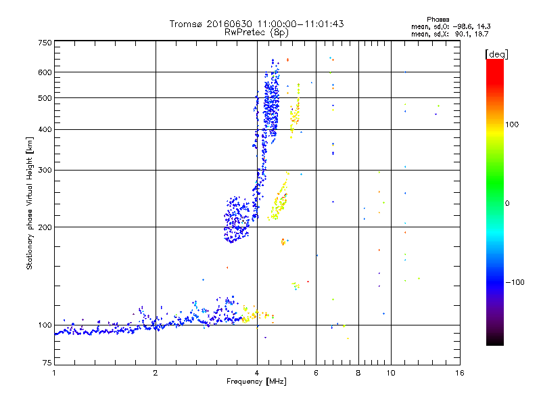Click the y-axis tick label '400'
Viewport: 541px width, 406px height.
coord(45,129)
